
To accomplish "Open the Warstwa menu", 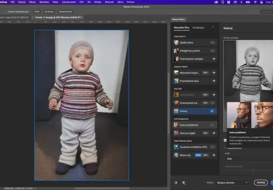I will coord(44,2).
